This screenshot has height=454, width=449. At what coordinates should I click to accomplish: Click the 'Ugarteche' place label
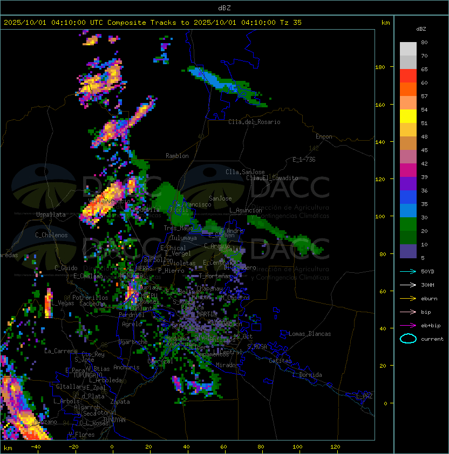pos(133,342)
